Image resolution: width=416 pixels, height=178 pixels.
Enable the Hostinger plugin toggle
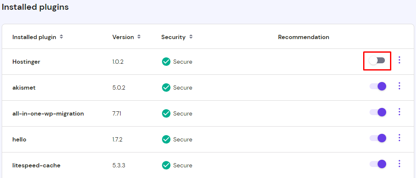(377, 60)
